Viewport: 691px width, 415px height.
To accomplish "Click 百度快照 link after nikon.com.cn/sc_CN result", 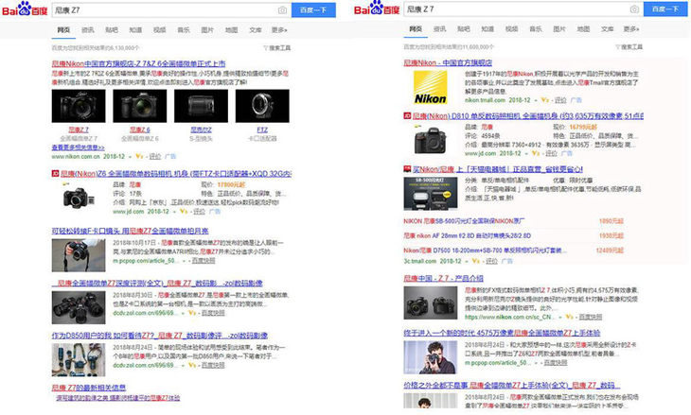I will click(x=591, y=317).
